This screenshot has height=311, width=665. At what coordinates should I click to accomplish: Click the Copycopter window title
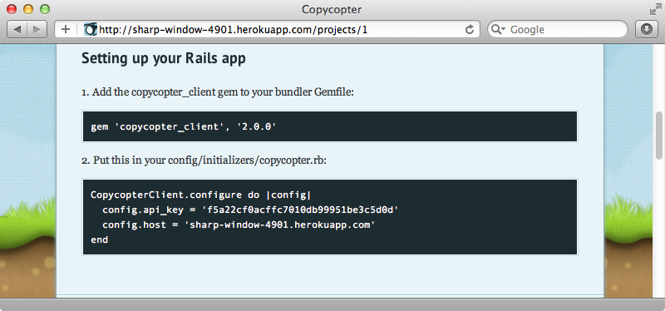coord(332,9)
